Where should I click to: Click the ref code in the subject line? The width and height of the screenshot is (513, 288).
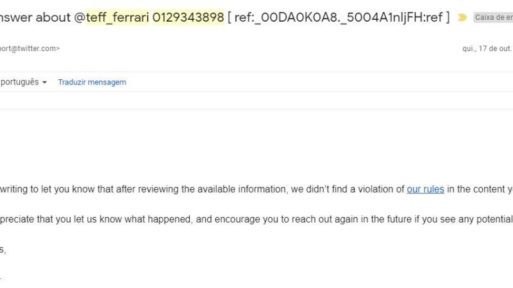click(339, 17)
